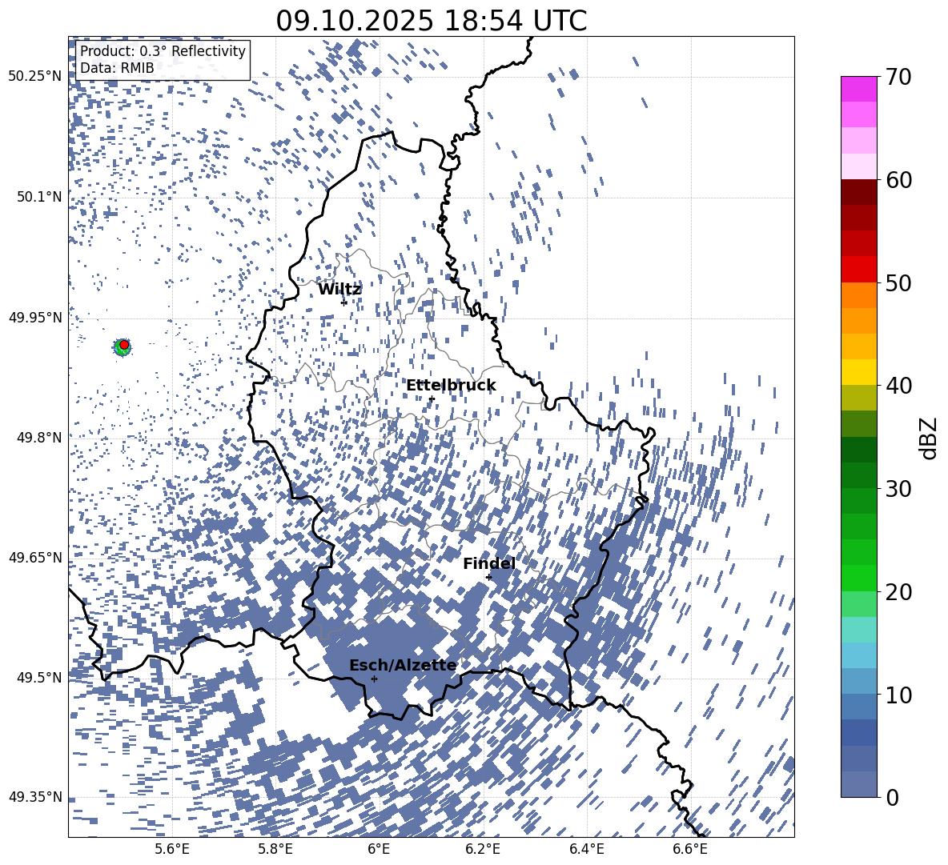This screenshot has width=948, height=865.
Task: Click the Ettelbruck station cross marker
Action: point(432,398)
